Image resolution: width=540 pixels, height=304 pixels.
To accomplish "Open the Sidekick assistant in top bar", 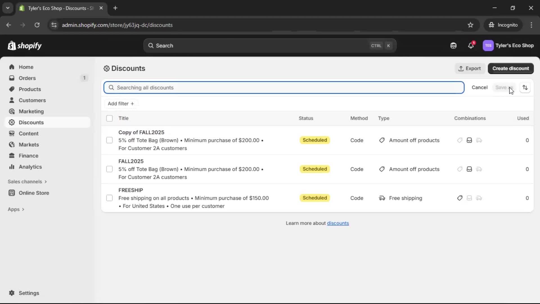I will click(x=453, y=45).
